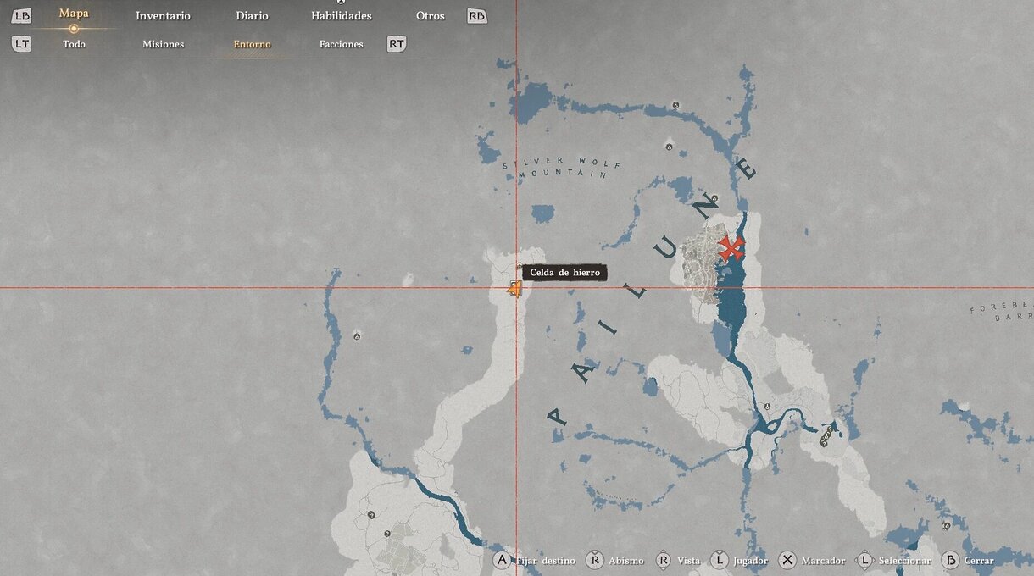Click the X button icon for Marcador
This screenshot has width=1034, height=576.
(787, 561)
